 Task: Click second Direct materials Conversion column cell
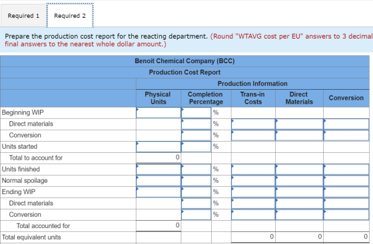(346, 203)
